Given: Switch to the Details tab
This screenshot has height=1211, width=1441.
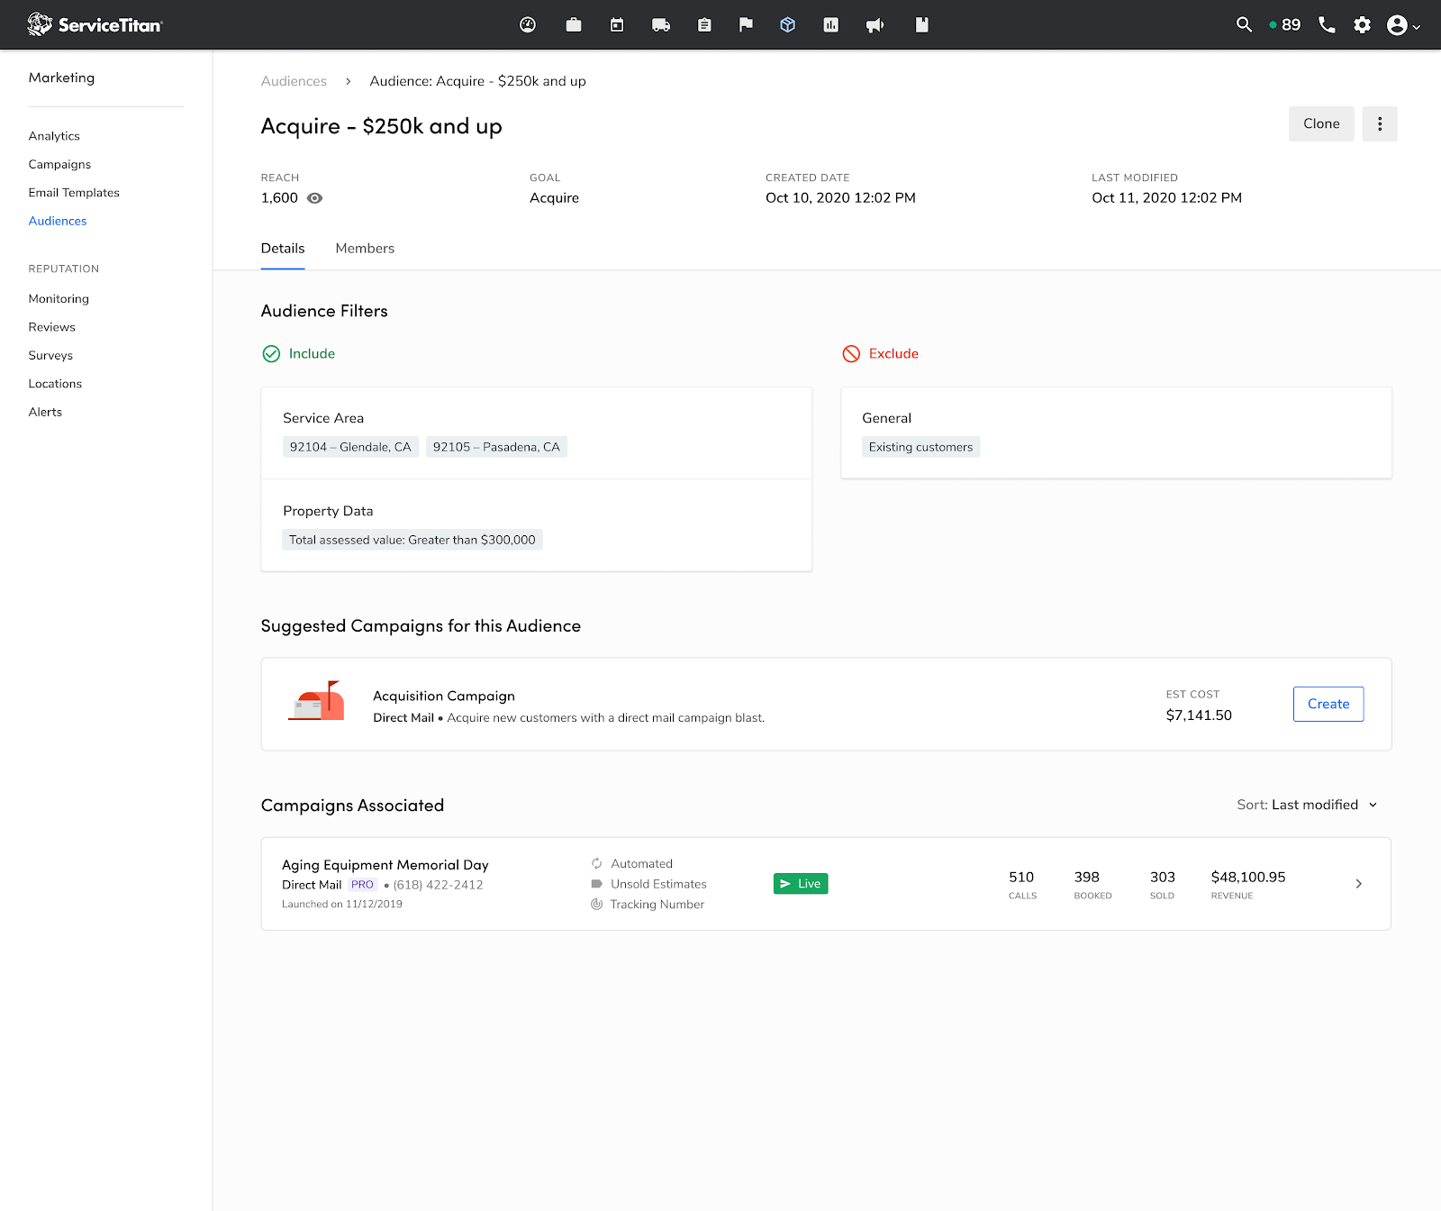Looking at the screenshot, I should click(283, 249).
